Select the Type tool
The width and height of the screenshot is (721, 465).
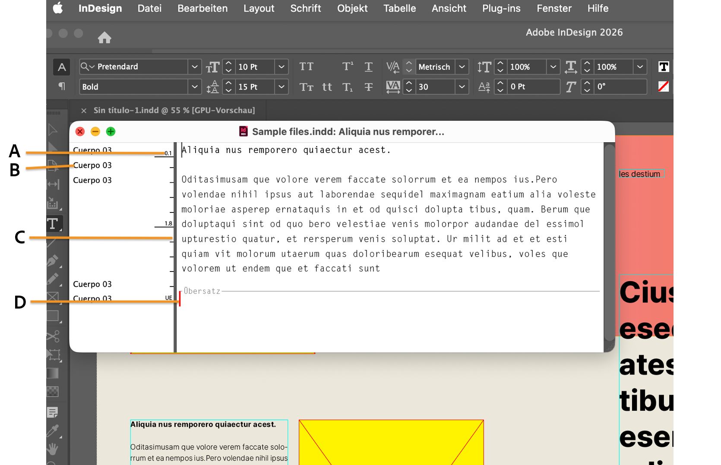coord(54,224)
